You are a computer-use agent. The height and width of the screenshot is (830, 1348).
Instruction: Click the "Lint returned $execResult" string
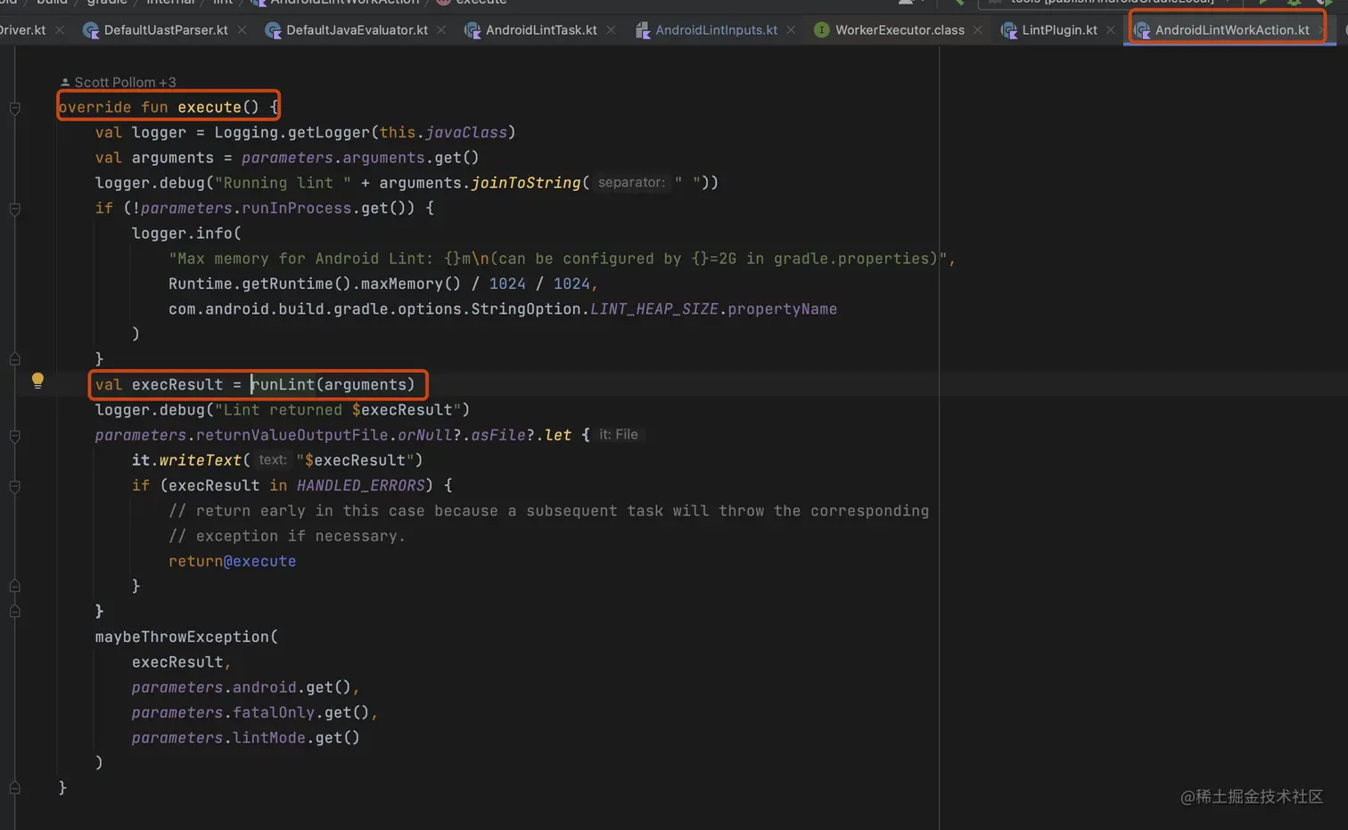338,410
